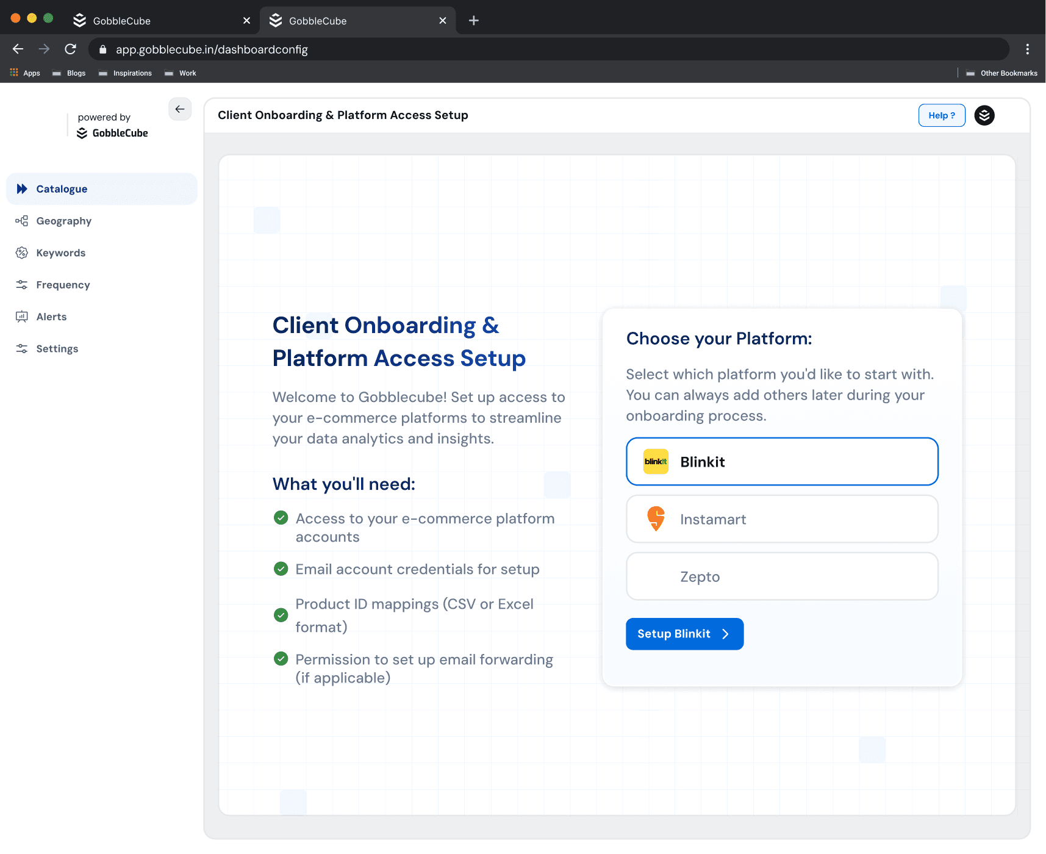The width and height of the screenshot is (1046, 854).
Task: Select the Blinkit platform option
Action: pyautogui.click(x=782, y=462)
